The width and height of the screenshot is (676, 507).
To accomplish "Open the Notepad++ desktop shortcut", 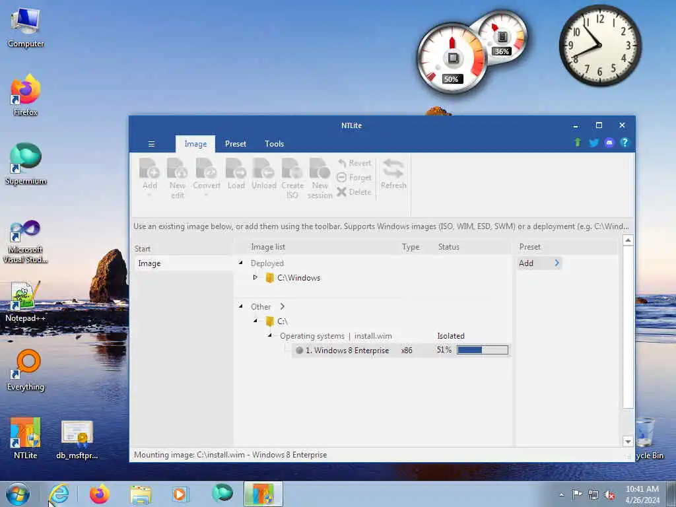I will click(x=26, y=301).
